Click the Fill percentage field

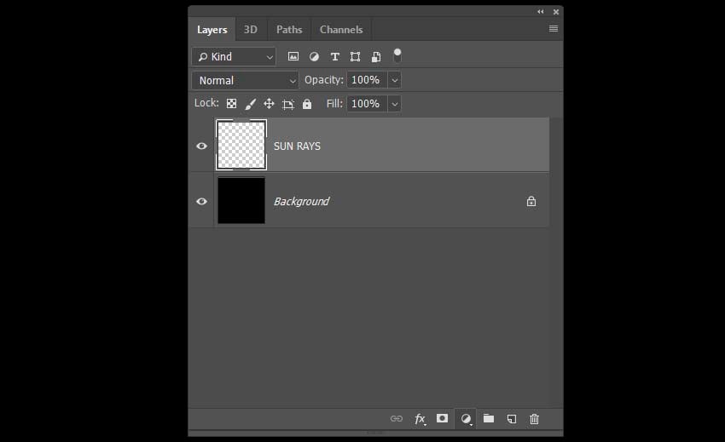coord(366,104)
